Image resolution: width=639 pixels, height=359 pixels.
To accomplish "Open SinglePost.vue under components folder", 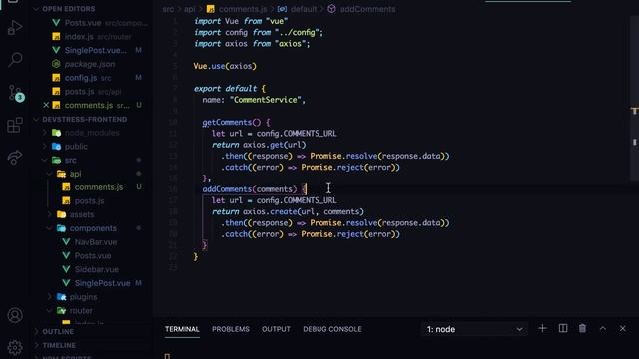I will coord(102,283).
